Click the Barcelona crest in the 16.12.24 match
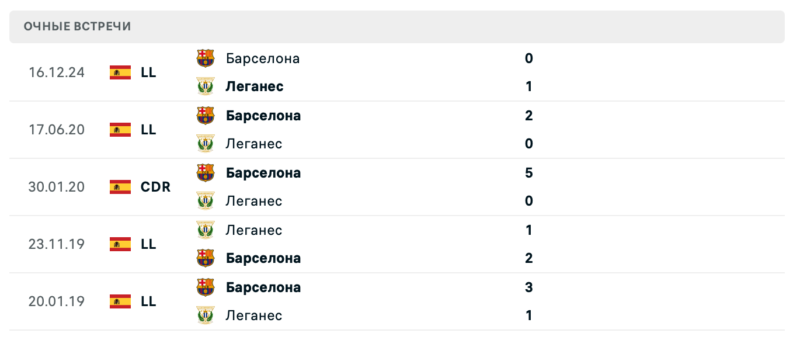This screenshot has height=340, width=793. click(x=206, y=57)
